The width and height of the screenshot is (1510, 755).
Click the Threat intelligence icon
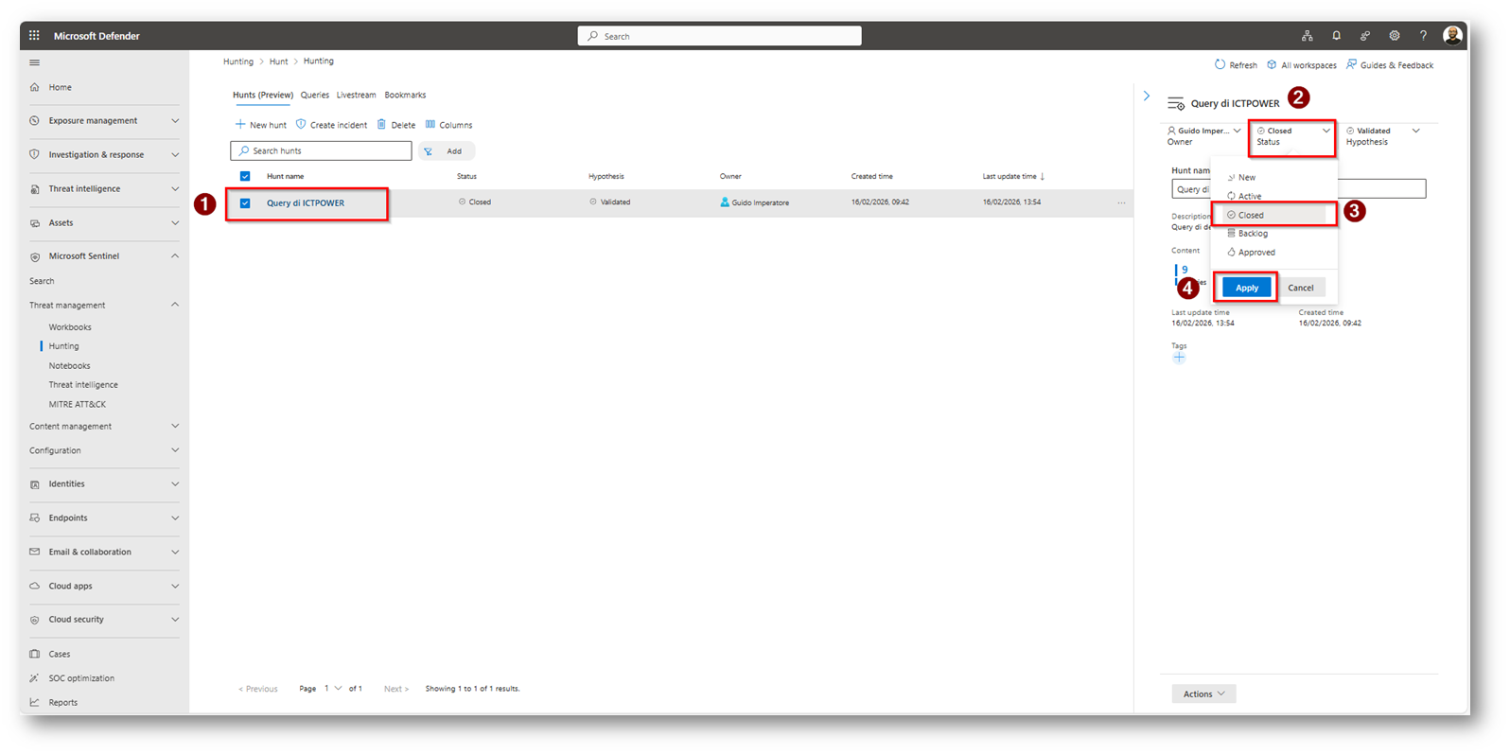(x=35, y=189)
